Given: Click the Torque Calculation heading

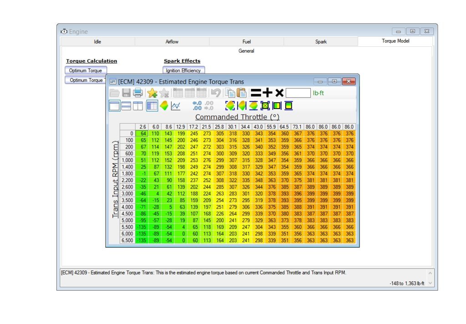Looking at the screenshot, I should [x=91, y=61].
